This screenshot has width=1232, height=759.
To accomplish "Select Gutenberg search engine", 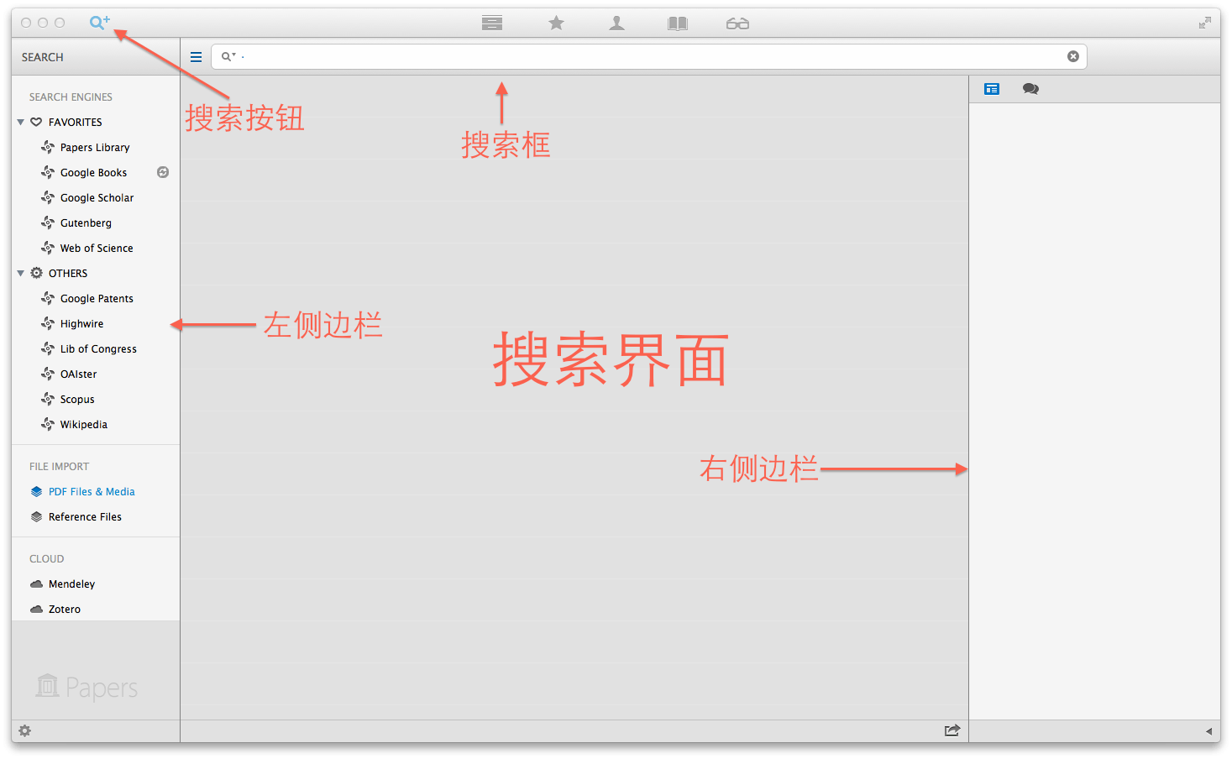I will 86,223.
